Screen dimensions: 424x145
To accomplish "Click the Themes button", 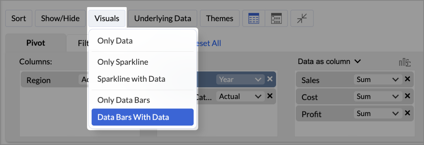I will (220, 18).
